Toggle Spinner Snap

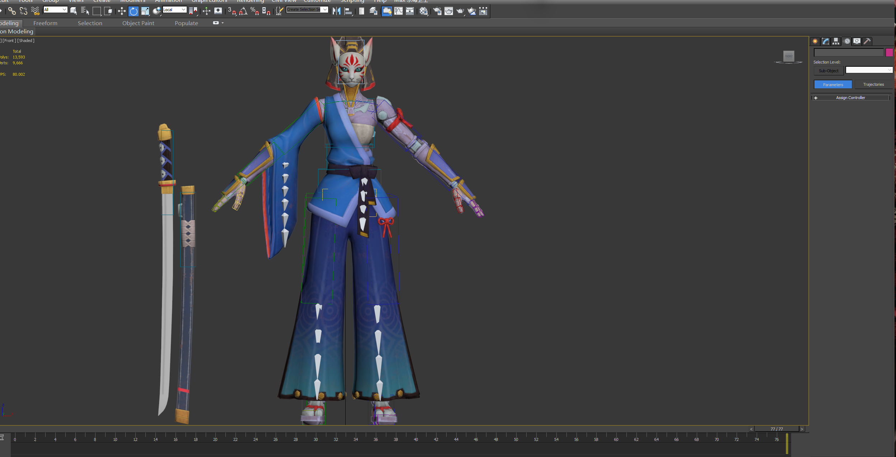pyautogui.click(x=266, y=11)
